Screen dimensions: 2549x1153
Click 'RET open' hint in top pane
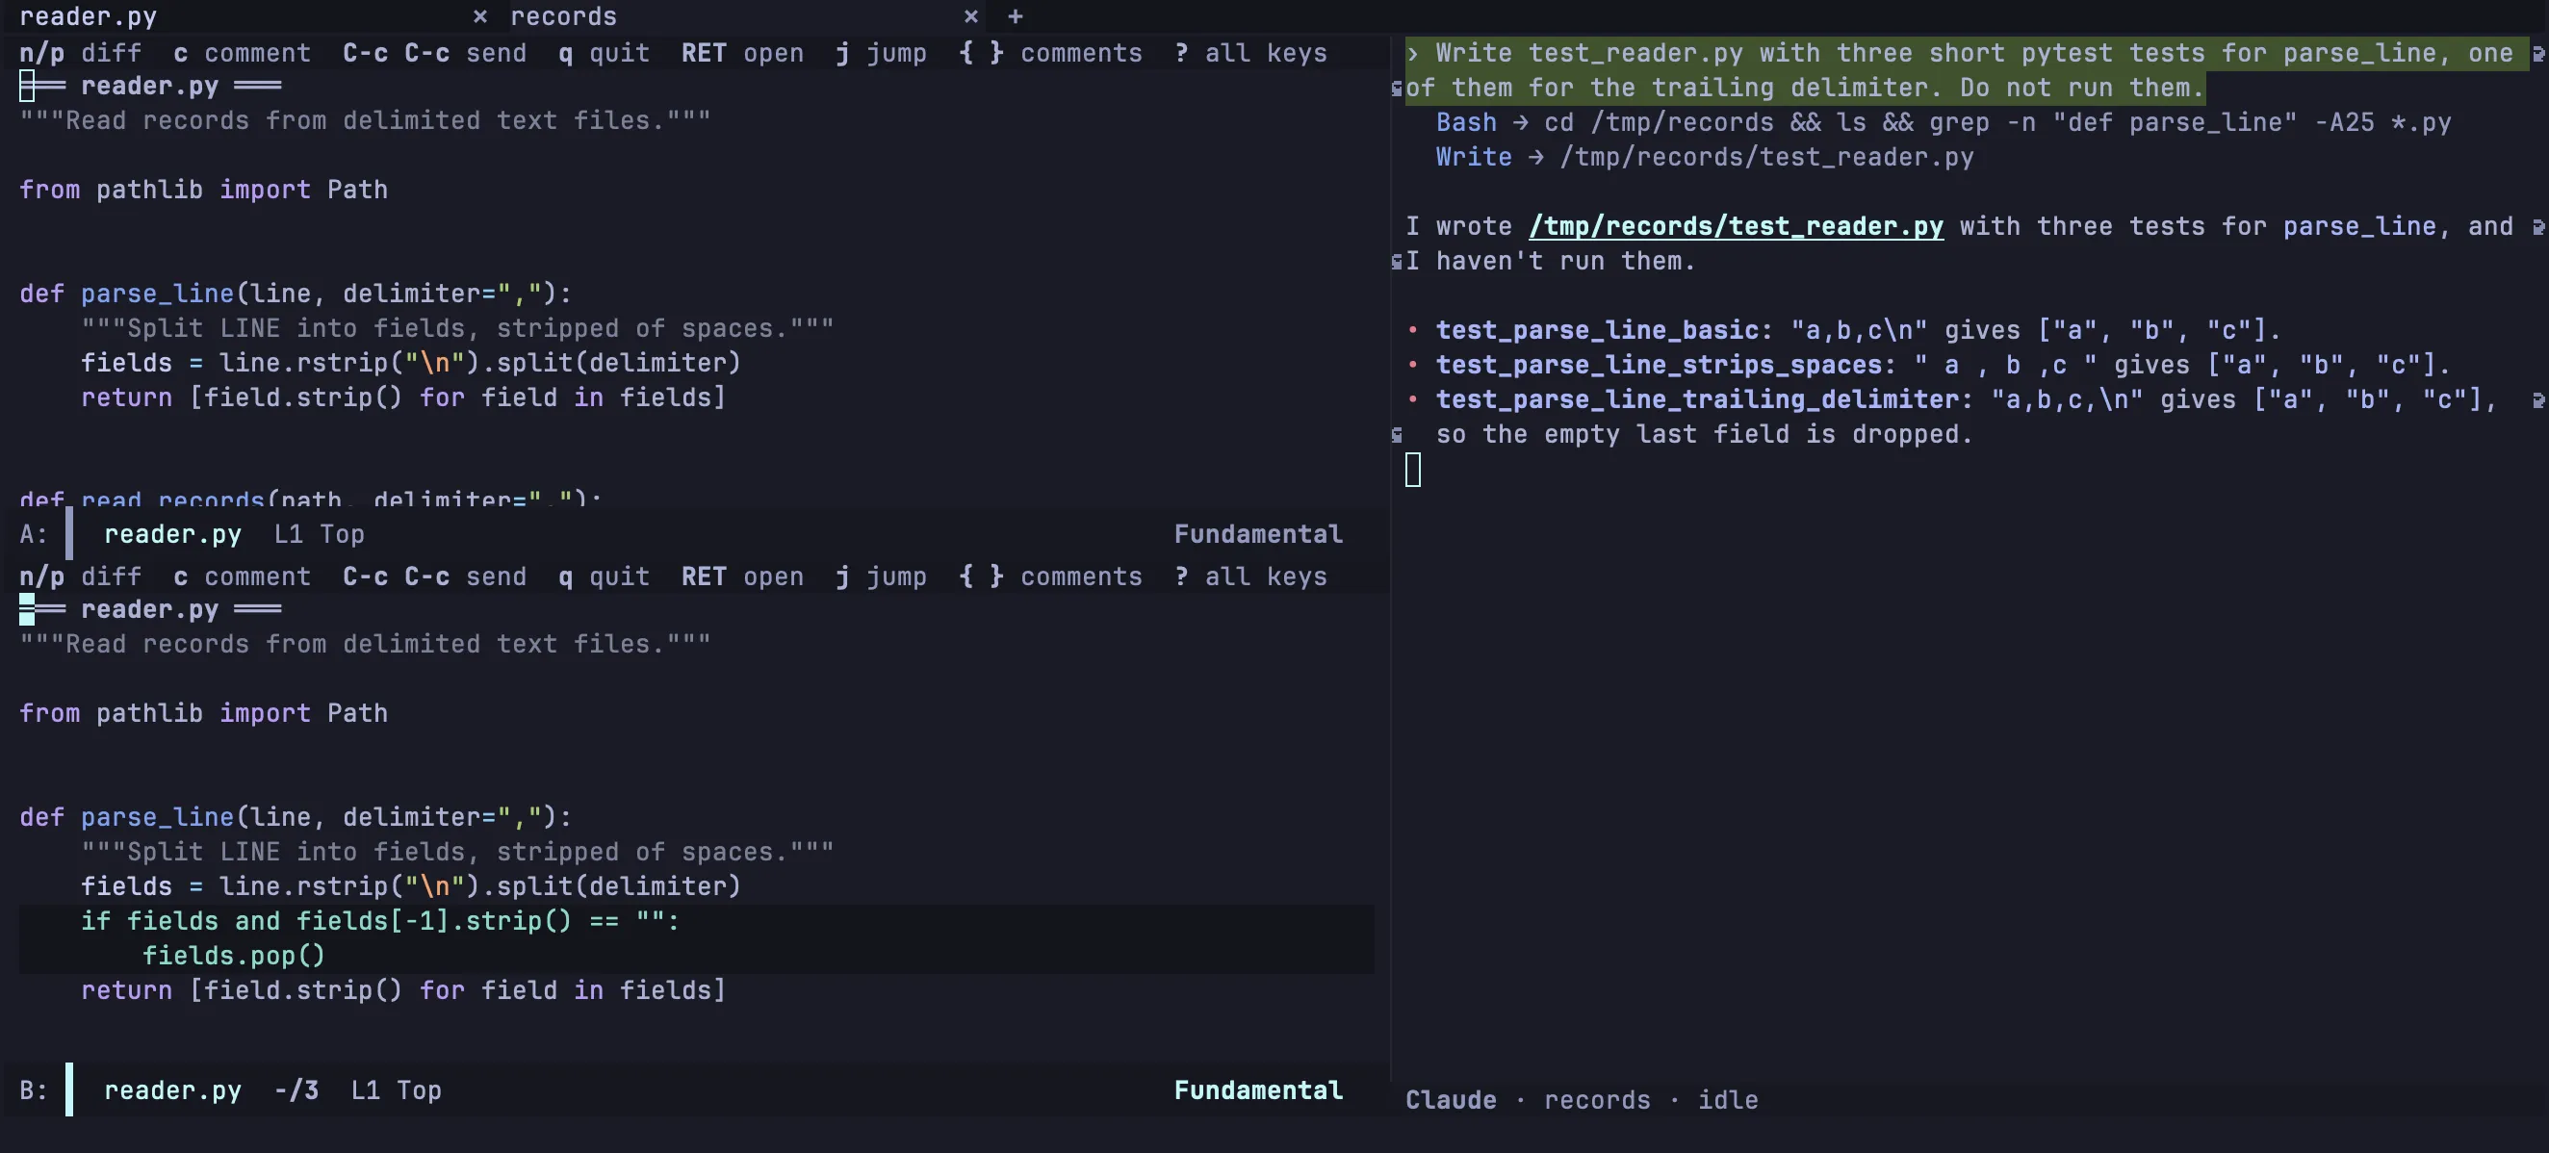point(742,53)
